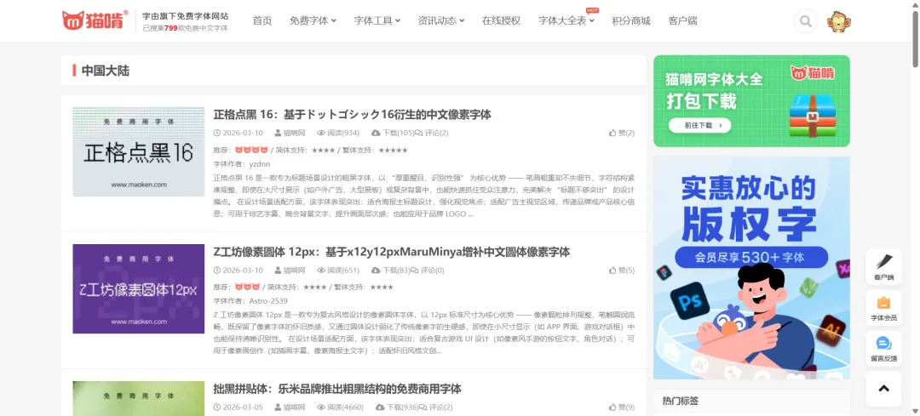920x416 pixels.
Task: Open the 实惠放心的版权字 ad banner
Action: tap(751, 267)
